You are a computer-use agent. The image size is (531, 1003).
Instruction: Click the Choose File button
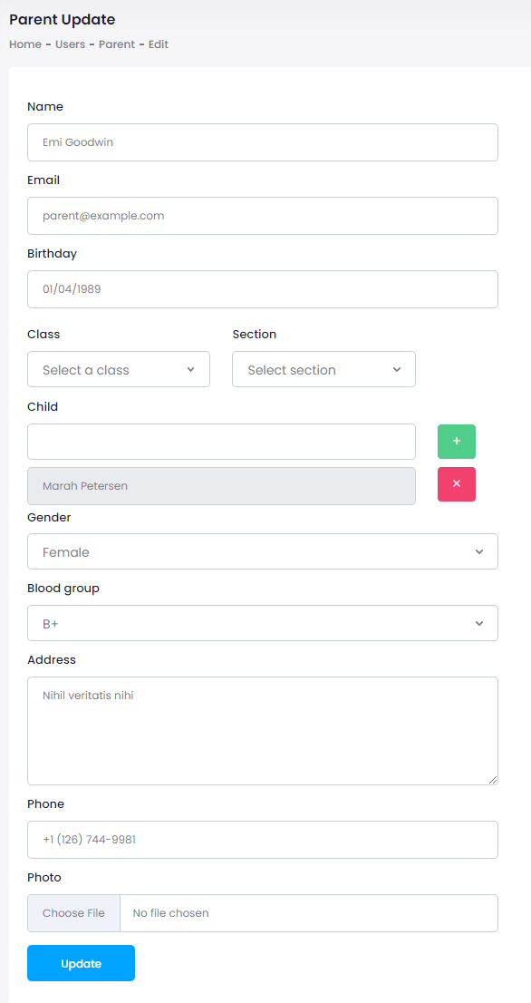(x=73, y=913)
